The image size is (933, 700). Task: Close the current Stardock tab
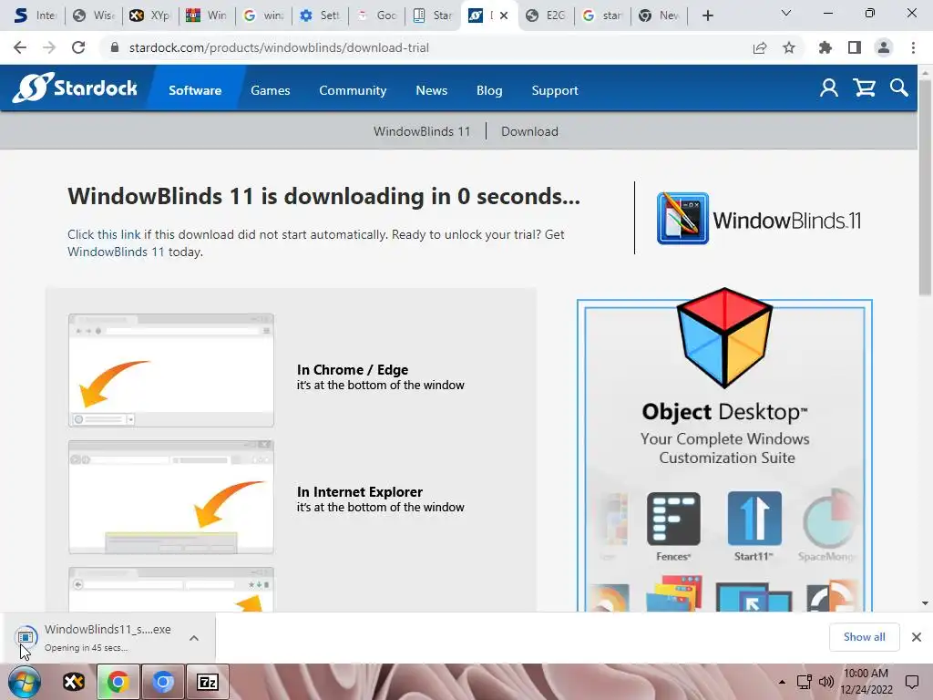point(504,15)
